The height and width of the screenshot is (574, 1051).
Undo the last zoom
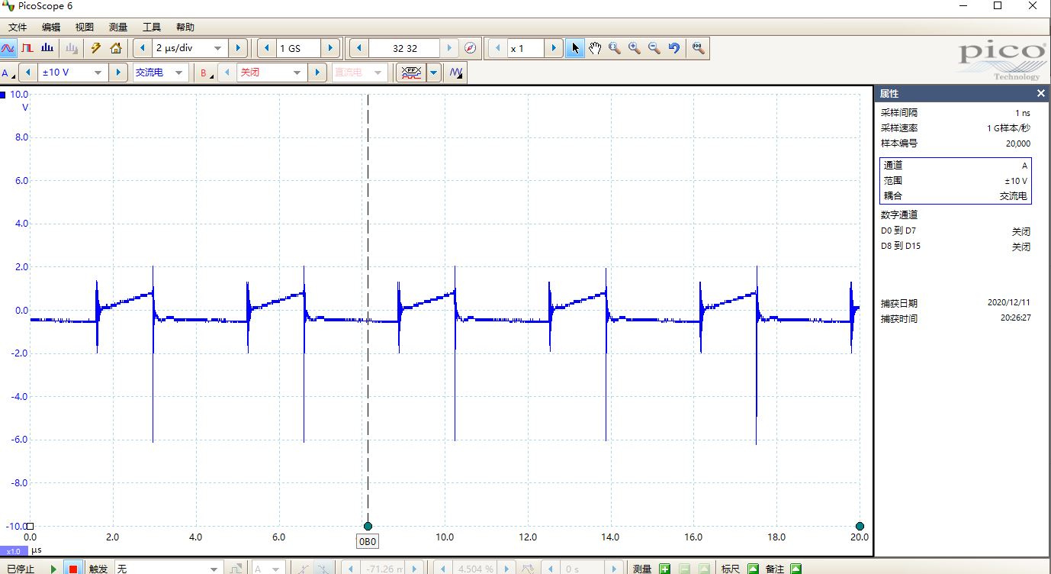pyautogui.click(x=674, y=48)
